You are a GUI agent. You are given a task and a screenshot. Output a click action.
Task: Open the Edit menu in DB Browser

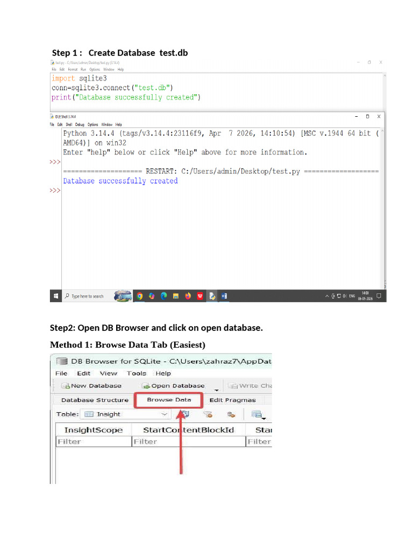click(83, 373)
